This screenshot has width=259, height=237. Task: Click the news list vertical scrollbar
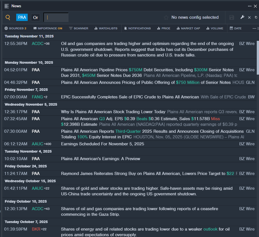(x=258, y=57)
